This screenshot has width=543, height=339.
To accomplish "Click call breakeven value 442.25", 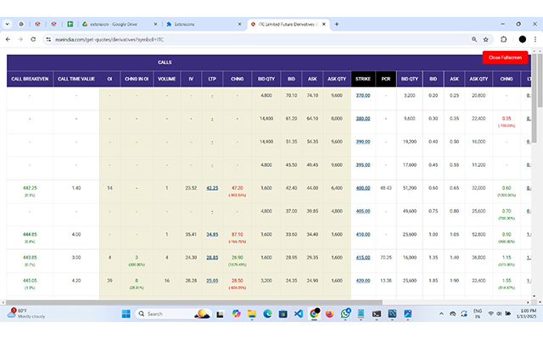I will coord(30,188).
